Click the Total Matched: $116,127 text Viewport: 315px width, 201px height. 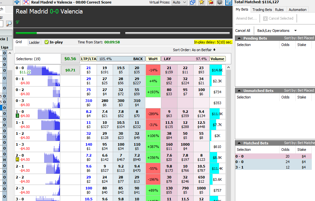(x=256, y=2)
